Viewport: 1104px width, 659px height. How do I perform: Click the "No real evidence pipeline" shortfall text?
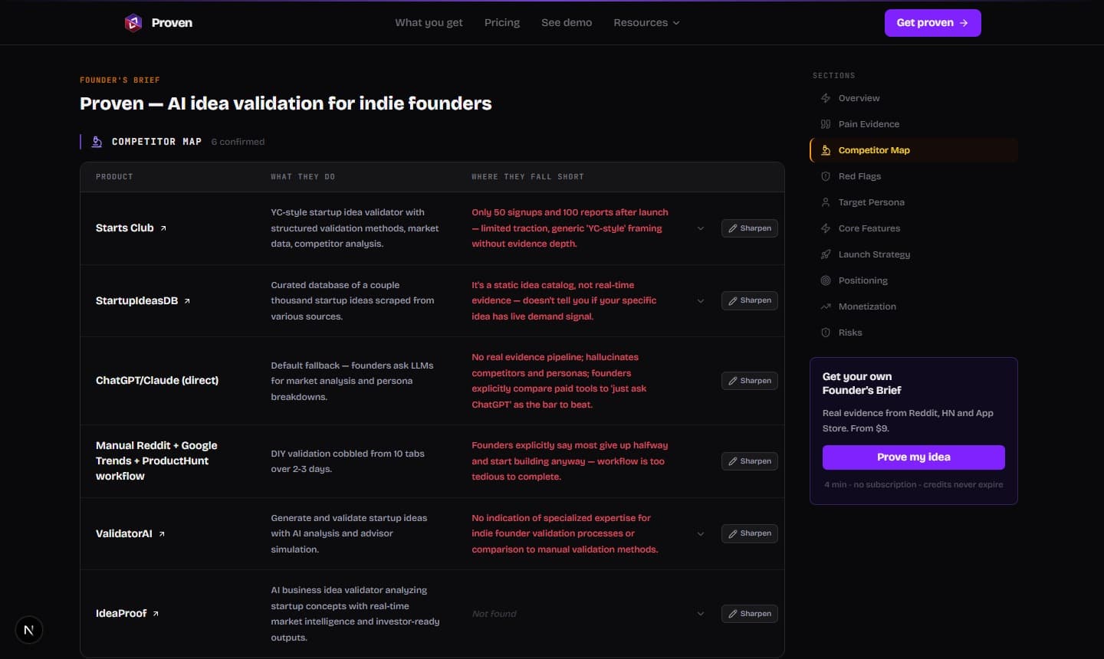[x=559, y=381]
